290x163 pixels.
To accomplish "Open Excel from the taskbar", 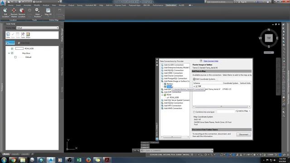I will pyautogui.click(x=79, y=160).
